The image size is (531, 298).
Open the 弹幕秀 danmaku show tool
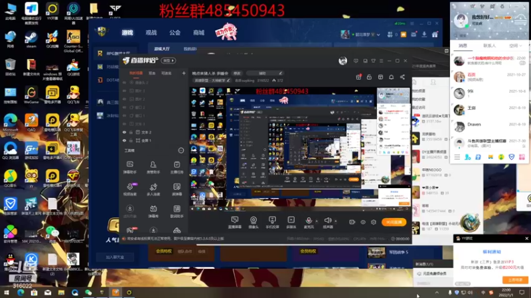(153, 211)
